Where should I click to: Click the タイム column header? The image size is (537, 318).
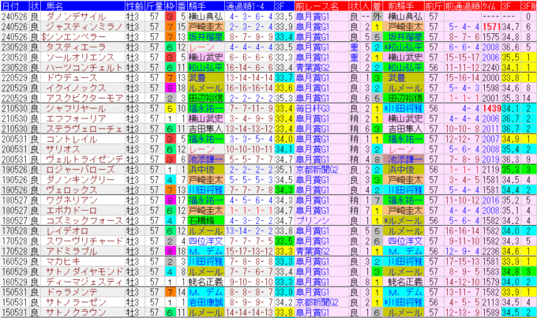point(490,6)
